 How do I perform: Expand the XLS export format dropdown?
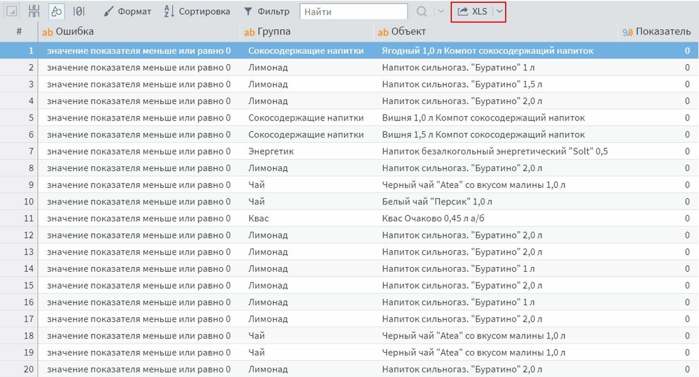499,11
